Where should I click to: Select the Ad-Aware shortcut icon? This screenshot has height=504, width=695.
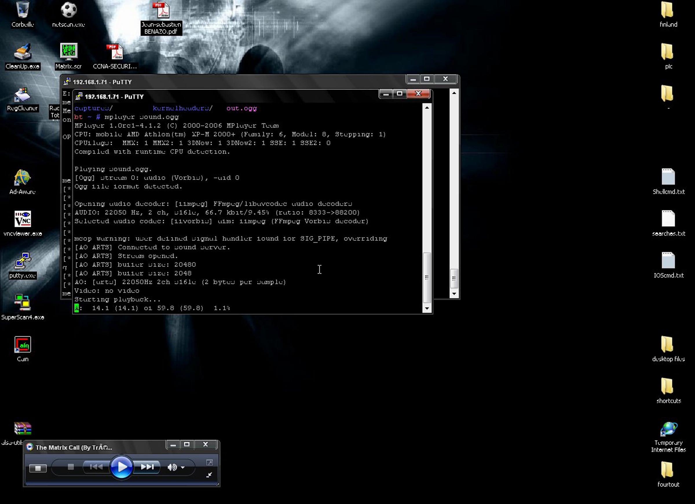pos(22,178)
